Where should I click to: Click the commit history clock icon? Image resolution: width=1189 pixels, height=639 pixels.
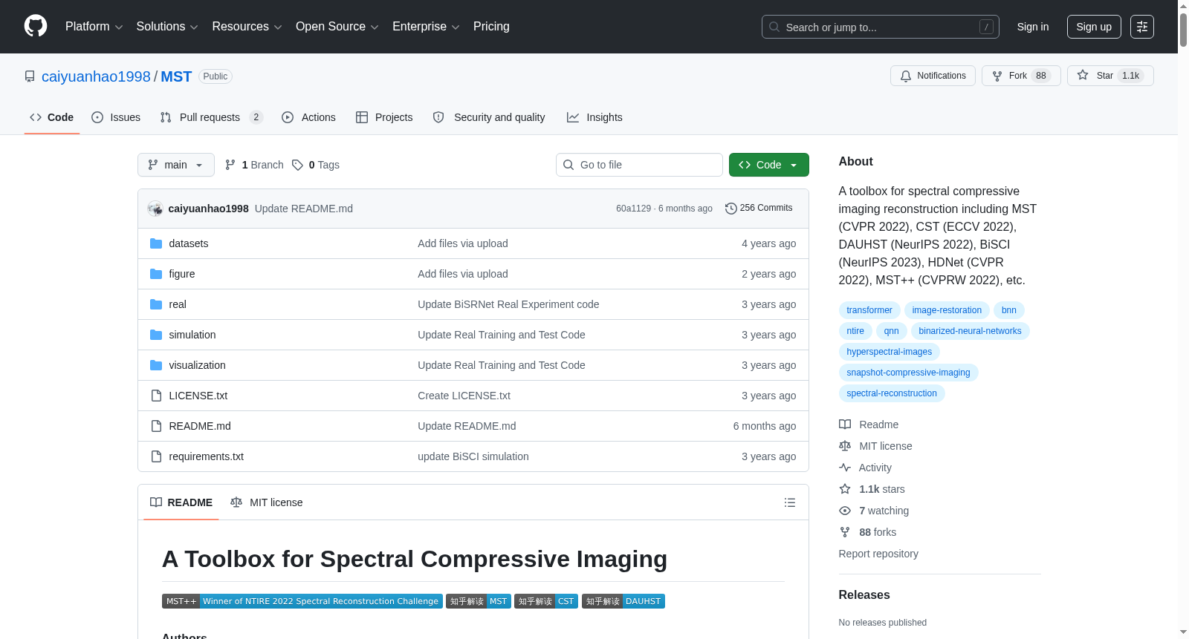[731, 209]
